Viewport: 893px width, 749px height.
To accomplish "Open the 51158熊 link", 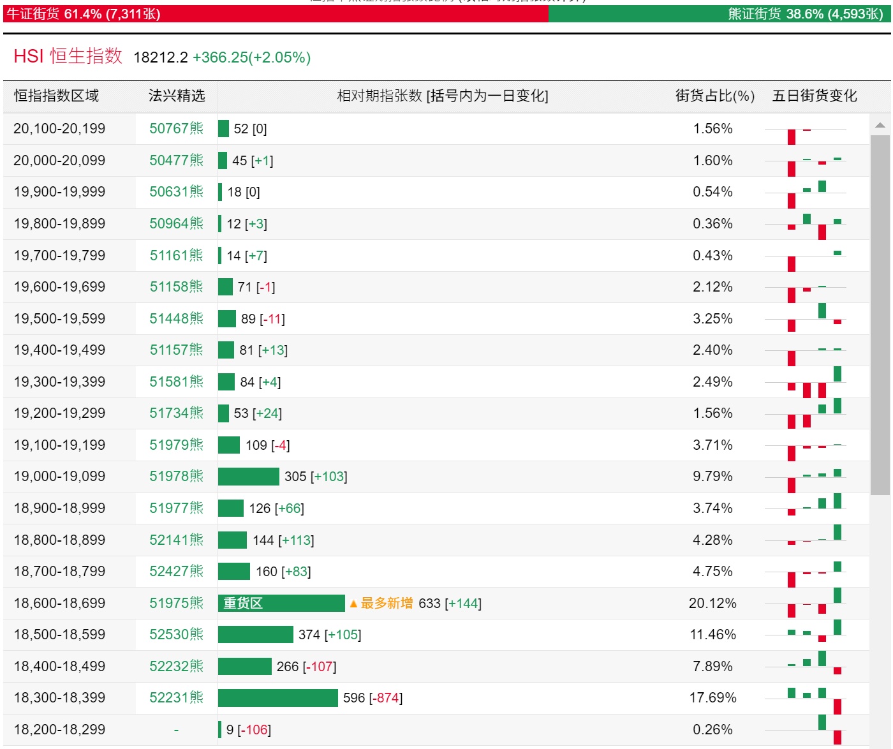I will click(176, 287).
